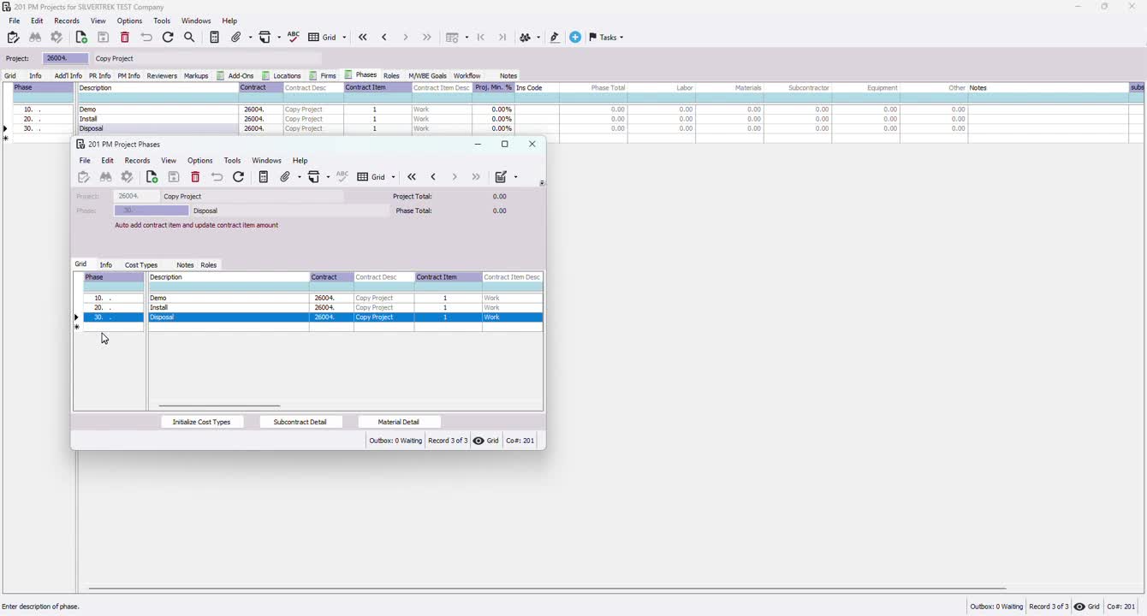
Task: Expand print dropdown arrow in Project Phases toolbar
Action: coord(328,177)
